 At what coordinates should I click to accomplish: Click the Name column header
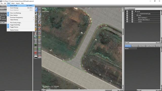[x=131, y=49]
